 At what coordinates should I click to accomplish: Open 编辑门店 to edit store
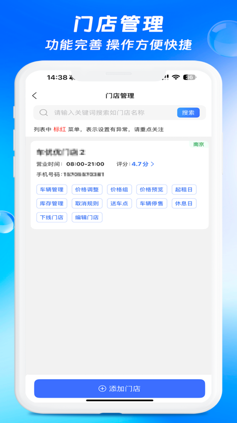87,217
